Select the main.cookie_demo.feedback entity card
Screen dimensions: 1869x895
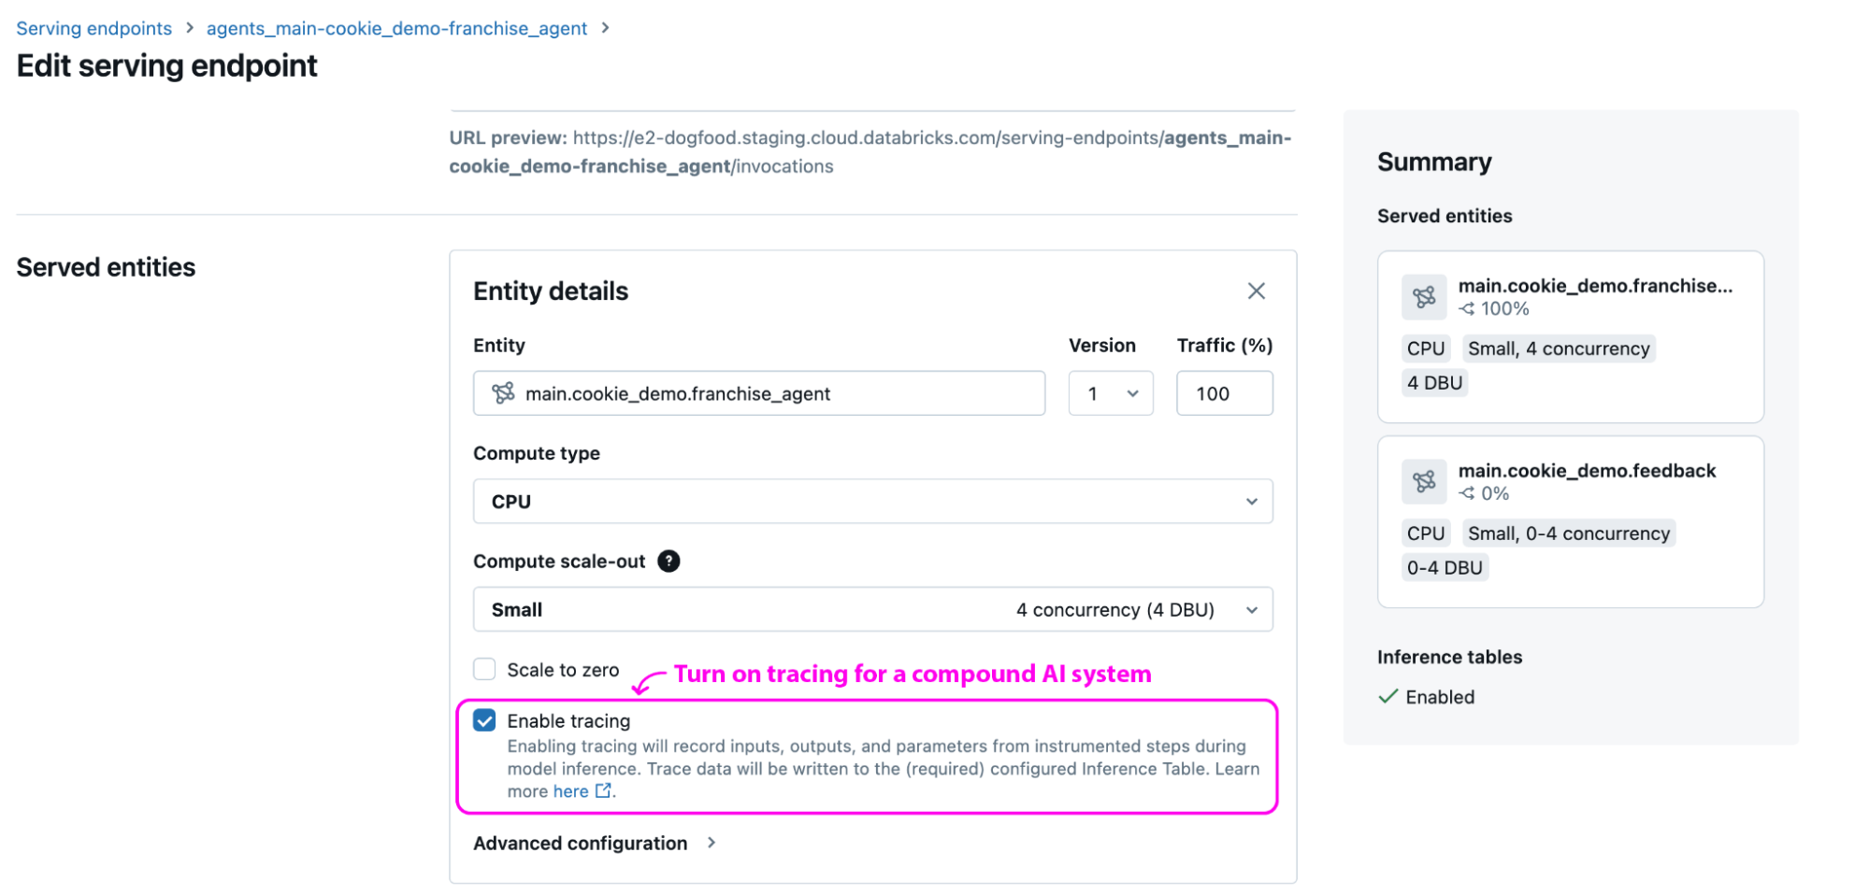click(x=1570, y=521)
